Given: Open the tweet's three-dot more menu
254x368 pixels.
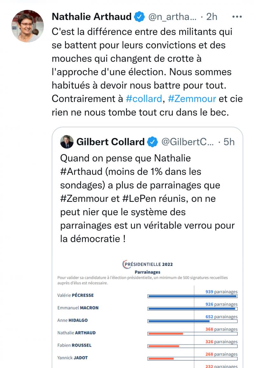Looking at the screenshot, I should [x=237, y=17].
